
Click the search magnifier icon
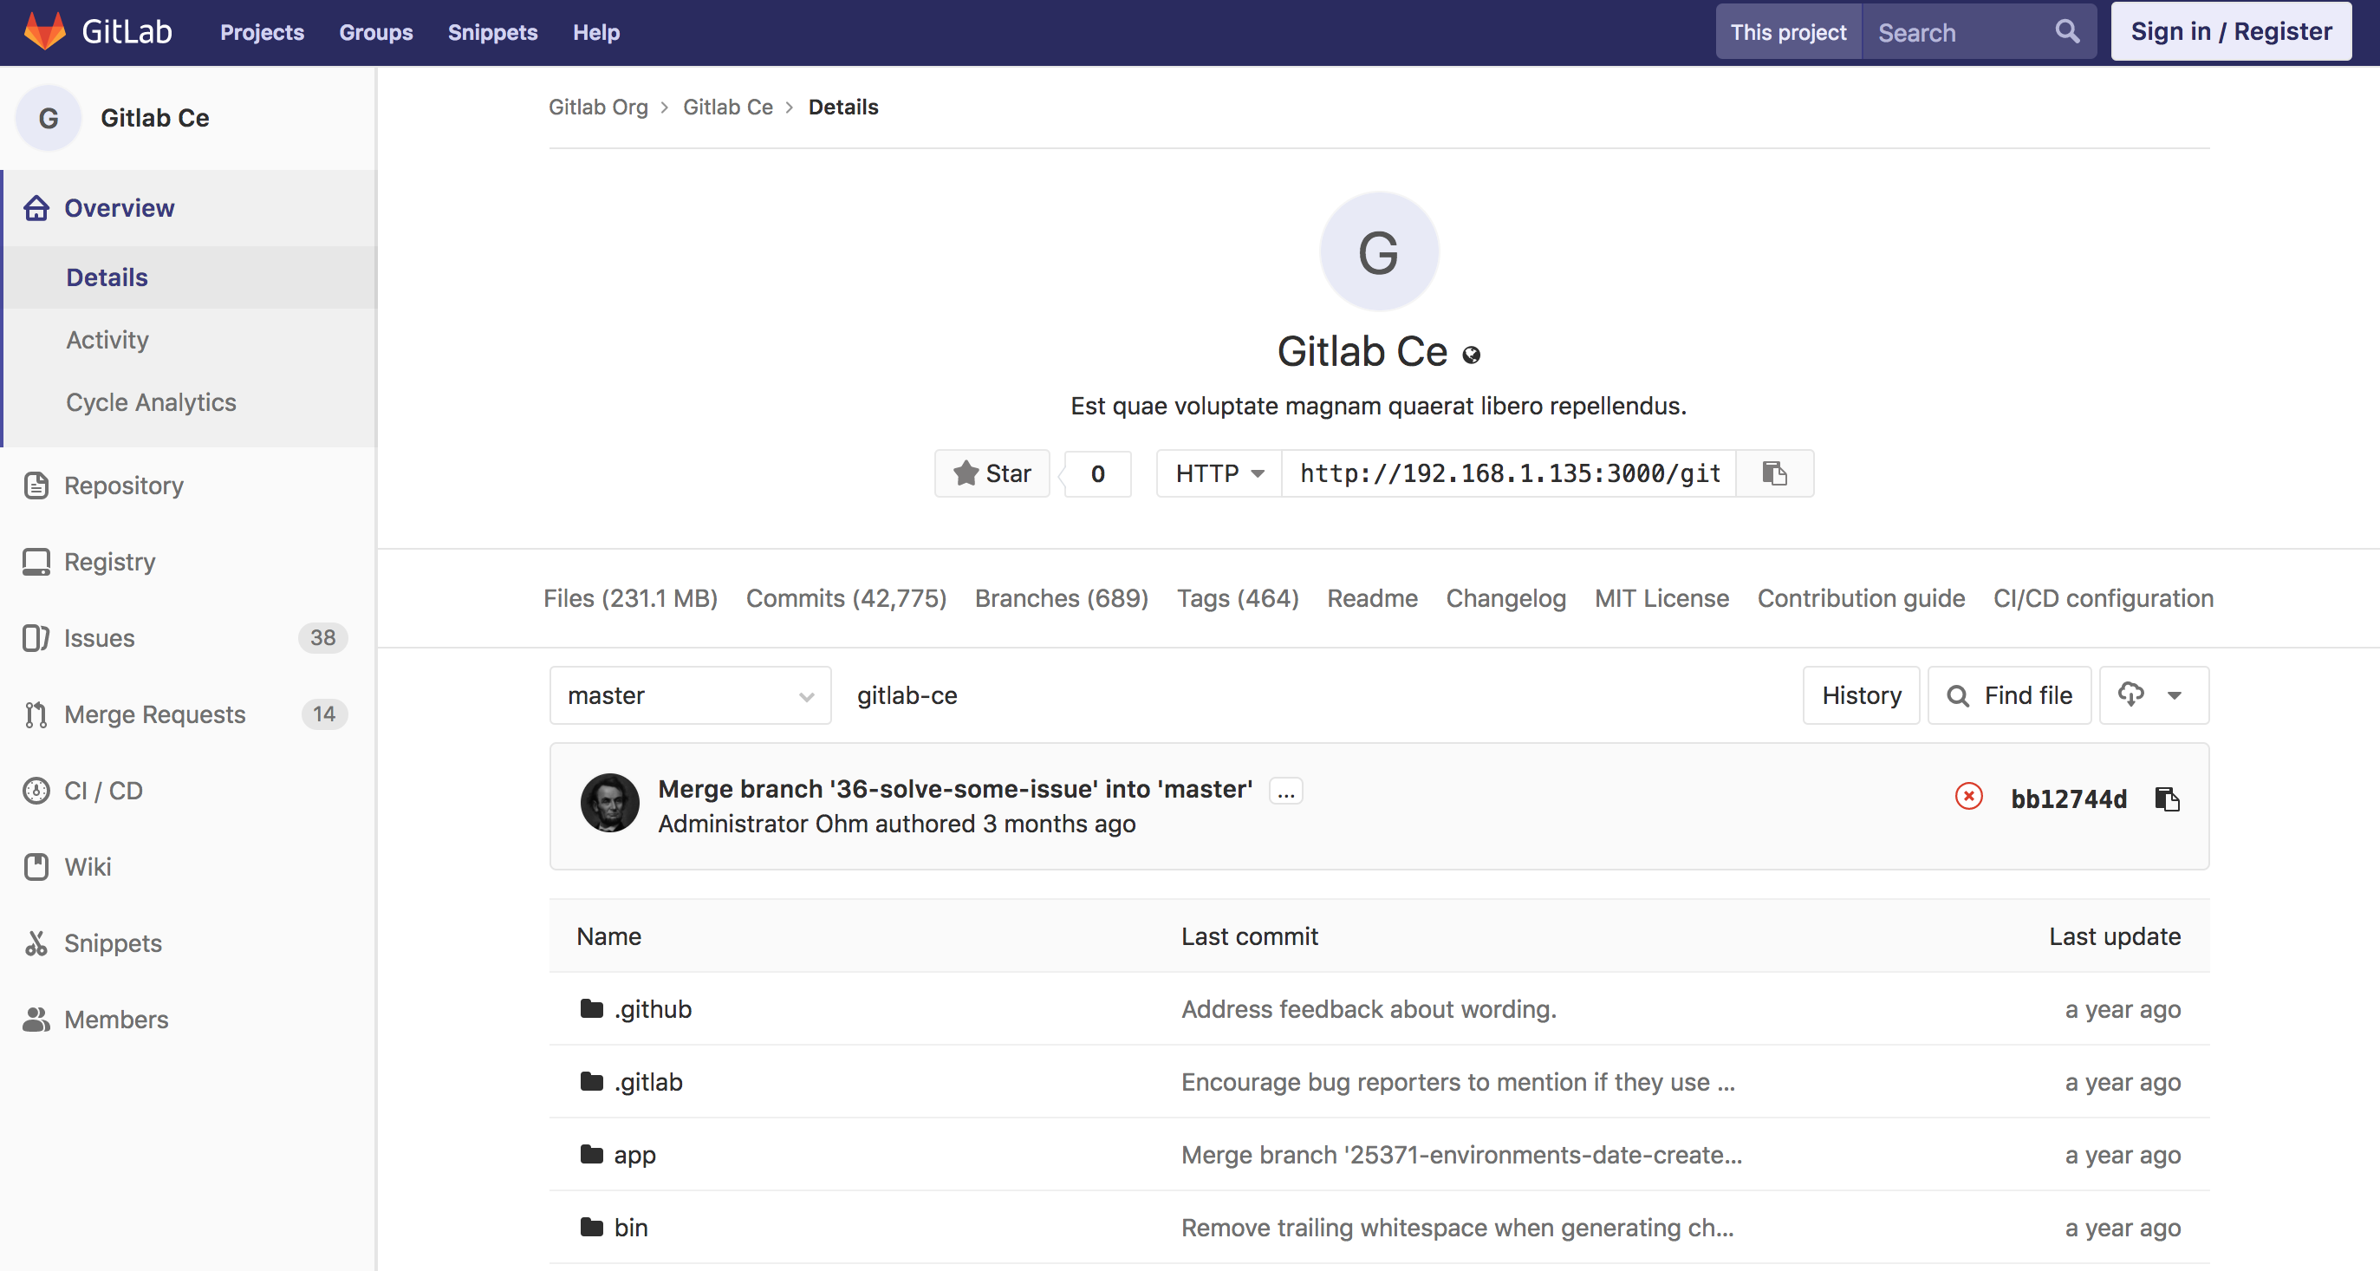point(2067,32)
